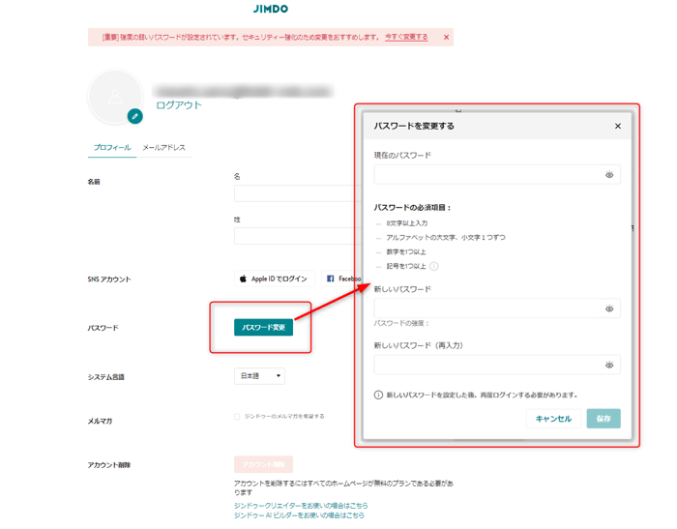Image resolution: width=677 pixels, height=529 pixels.
Task: Click the profile picture edit pencil icon
Action: 135,116
